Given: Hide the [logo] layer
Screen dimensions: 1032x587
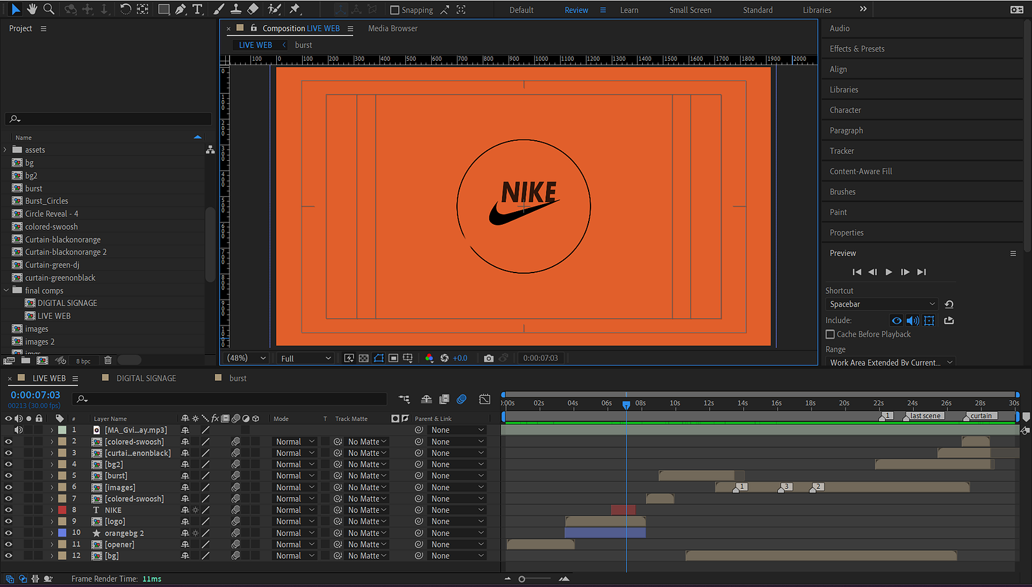Looking at the screenshot, I should pyautogui.click(x=8, y=521).
